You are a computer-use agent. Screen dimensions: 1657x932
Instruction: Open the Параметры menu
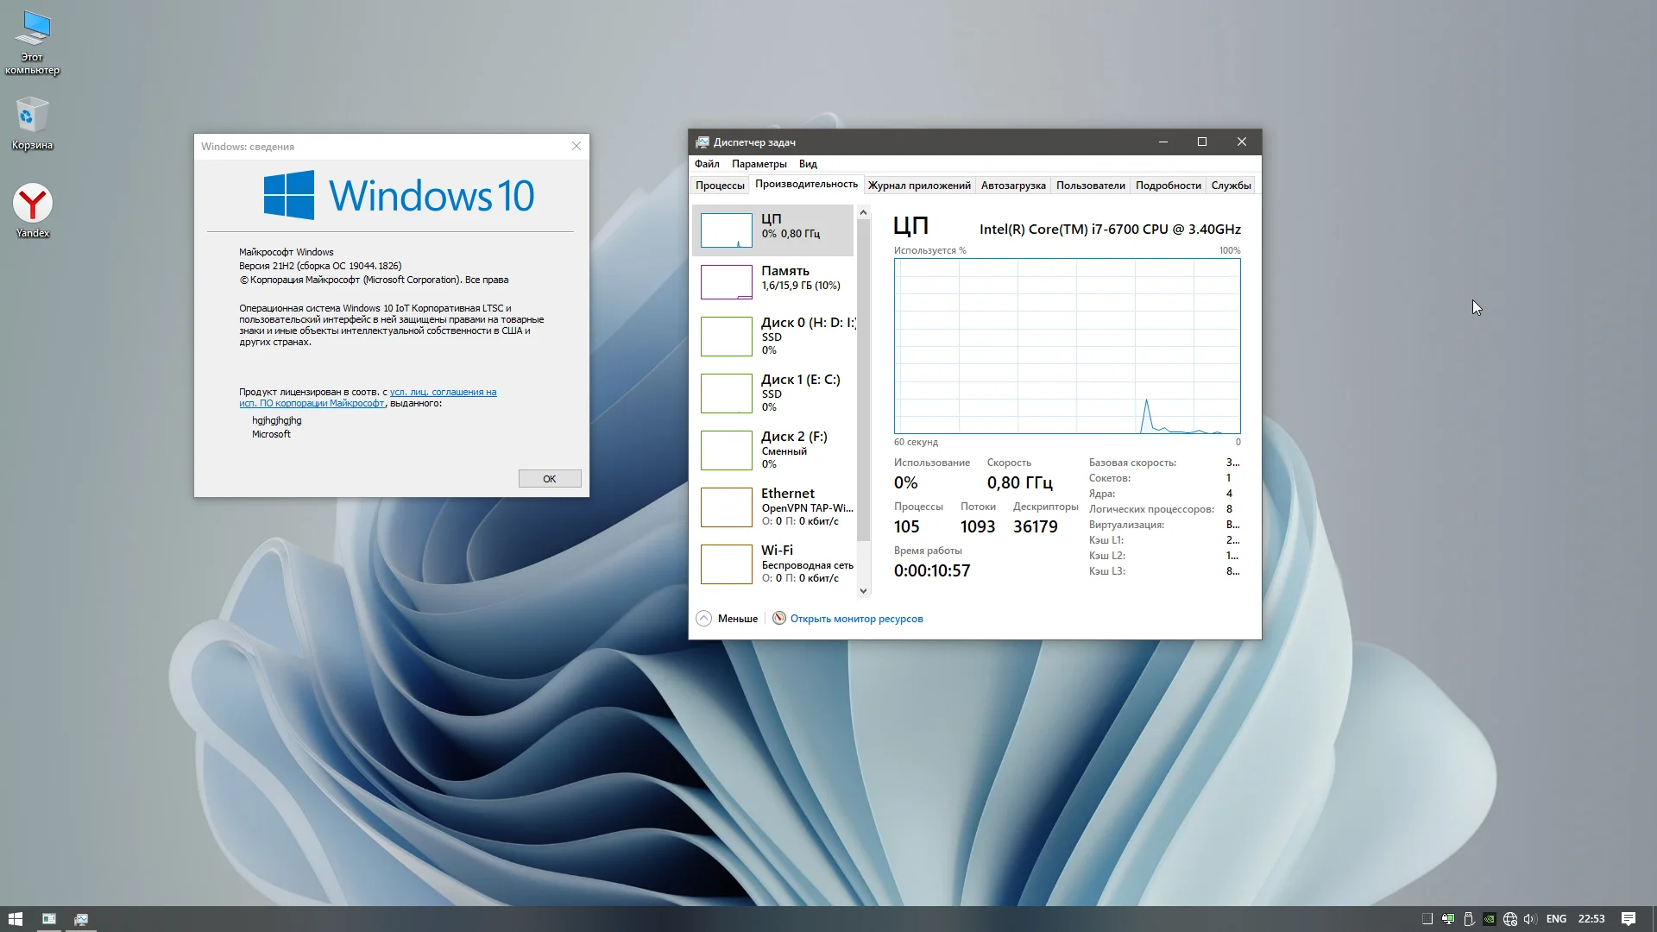tap(759, 164)
